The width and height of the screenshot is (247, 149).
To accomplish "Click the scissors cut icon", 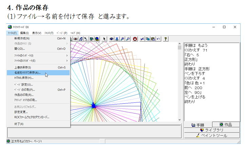I will [x=142, y=39].
